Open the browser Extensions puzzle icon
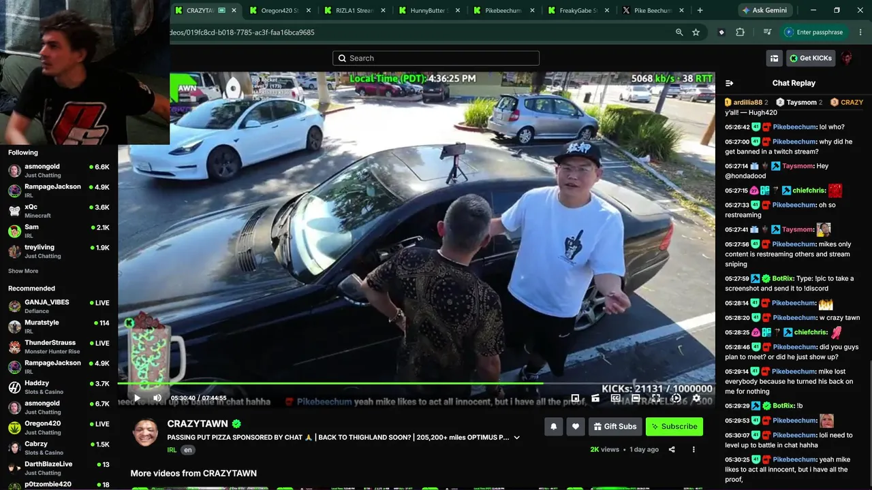The width and height of the screenshot is (872, 490). [x=740, y=32]
